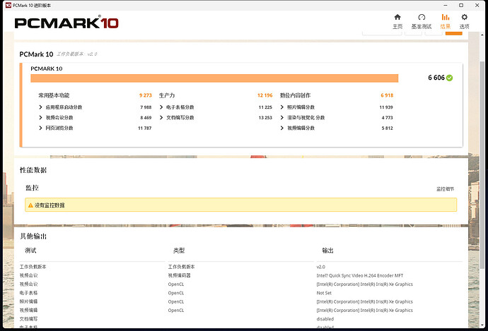Select the 结果 results bar-chart icon
The width and height of the screenshot is (488, 331).
pos(445,18)
